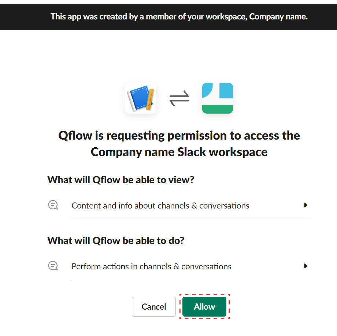The image size is (337, 336).
Task: Click the dark workspace notice banner
Action: 168,17
